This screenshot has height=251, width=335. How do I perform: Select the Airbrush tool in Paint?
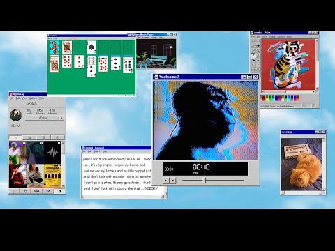(x=253, y=60)
